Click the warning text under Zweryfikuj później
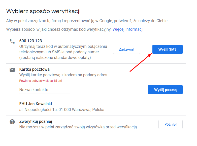Image resolution: width=197 pixels, height=146 pixels. [78, 127]
